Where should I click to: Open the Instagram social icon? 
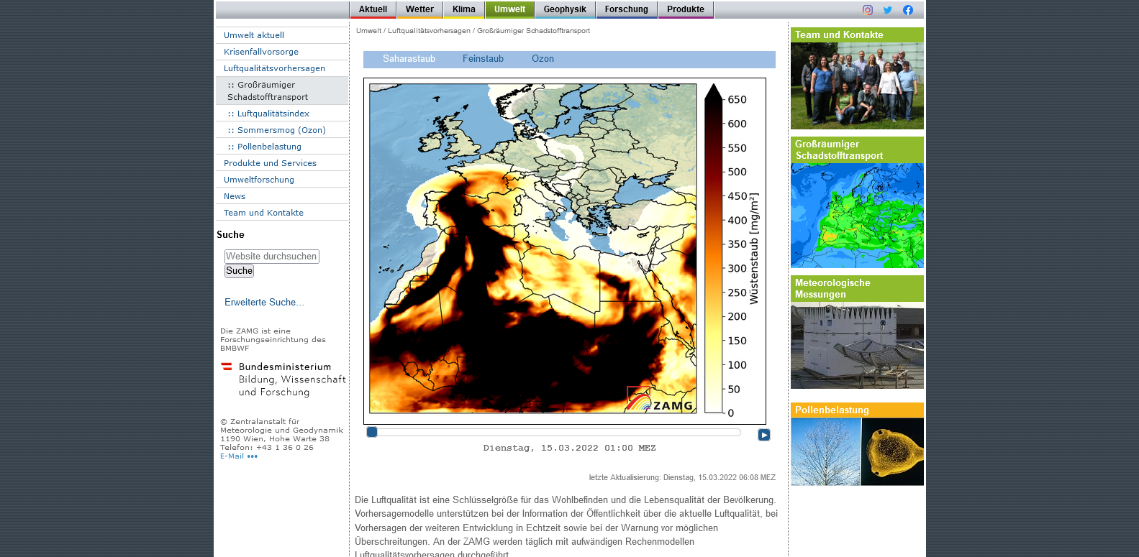coord(867,10)
